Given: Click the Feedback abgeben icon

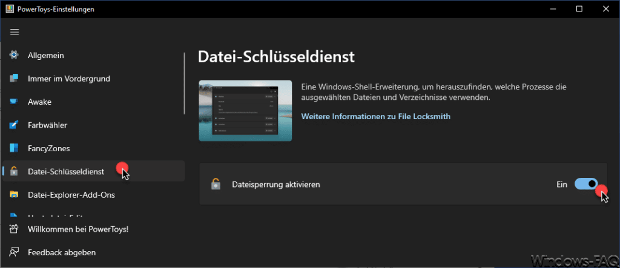Looking at the screenshot, I should (15, 252).
